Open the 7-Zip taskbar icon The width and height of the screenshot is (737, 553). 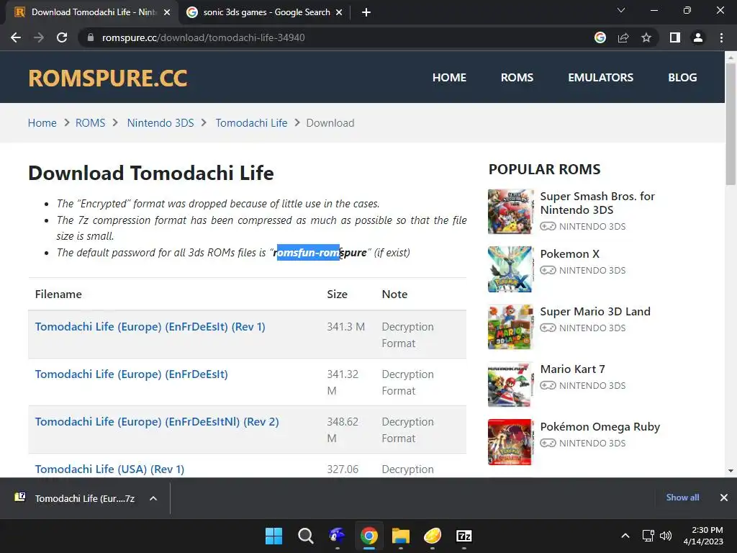[x=464, y=536]
